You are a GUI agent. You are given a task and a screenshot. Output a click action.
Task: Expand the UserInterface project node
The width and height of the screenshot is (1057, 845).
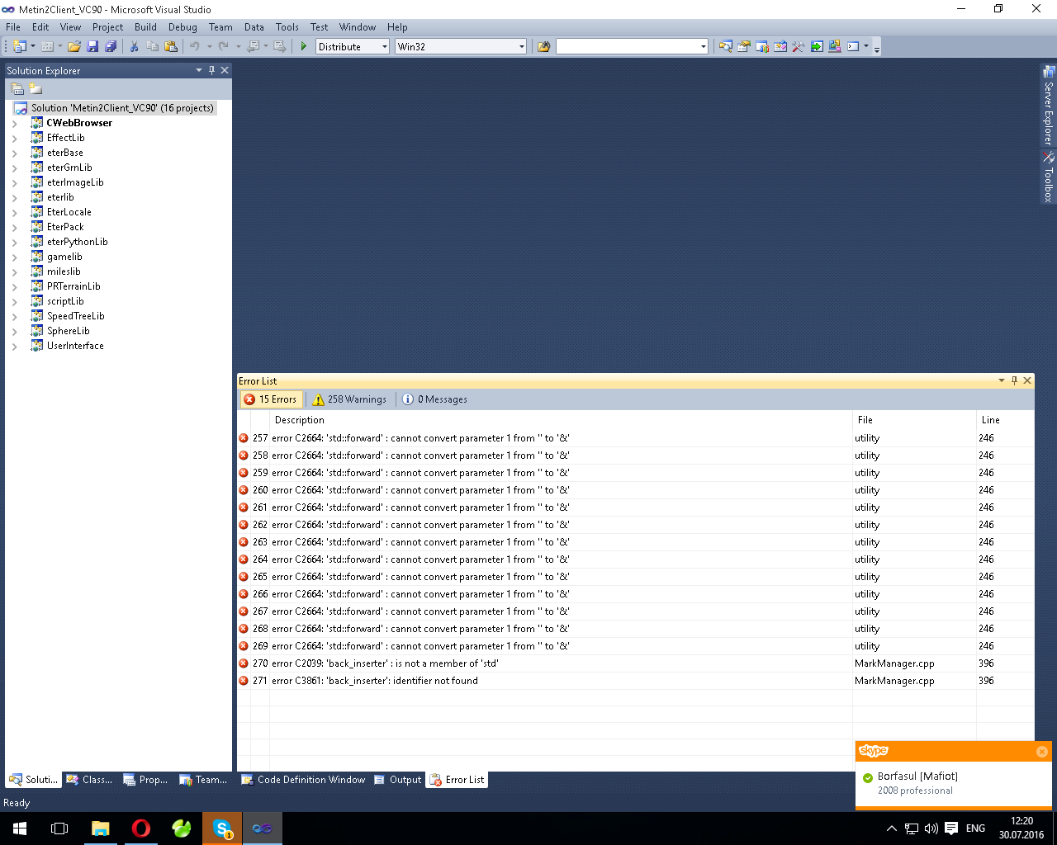14,347
